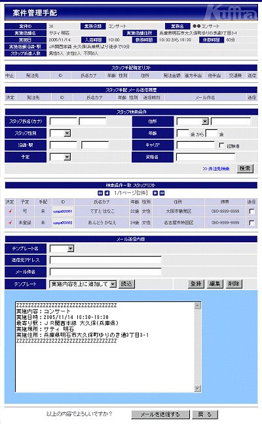Jump to last page of staff list

point(162,193)
